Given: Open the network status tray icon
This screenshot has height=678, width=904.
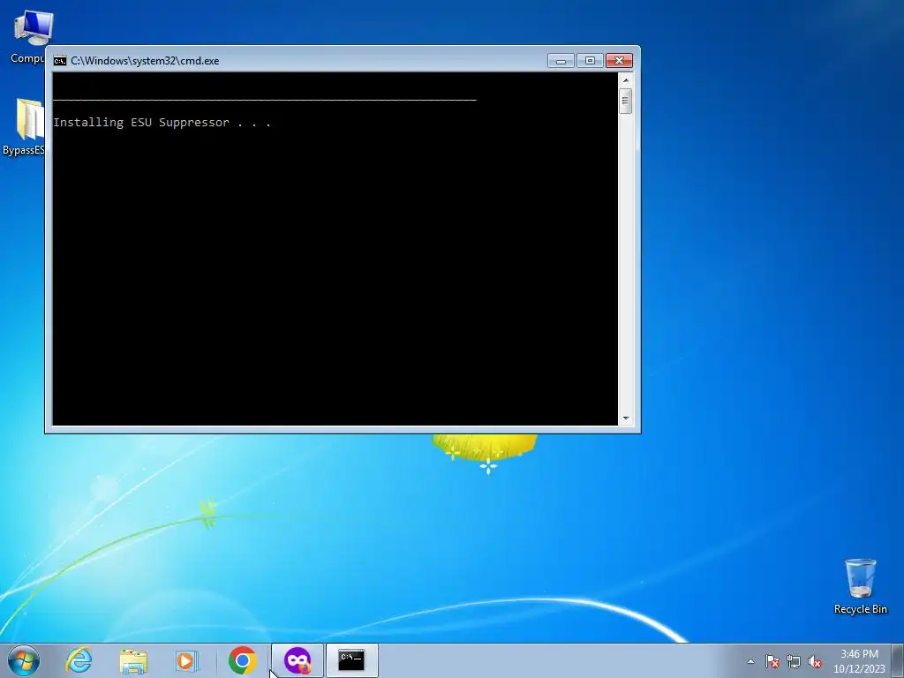Looking at the screenshot, I should coord(794,662).
